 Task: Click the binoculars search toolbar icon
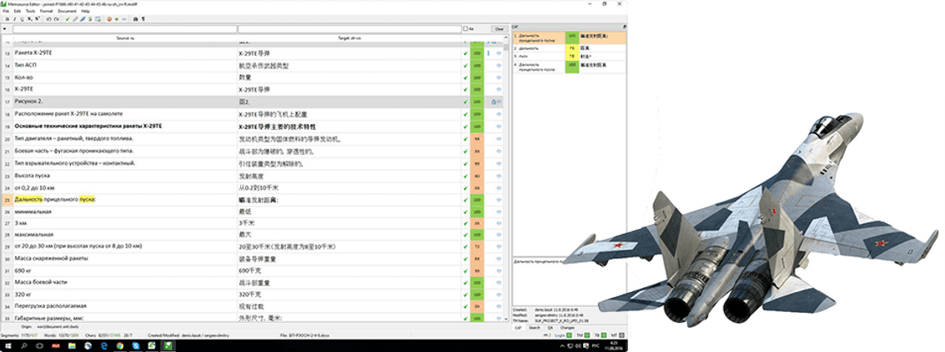136,18
